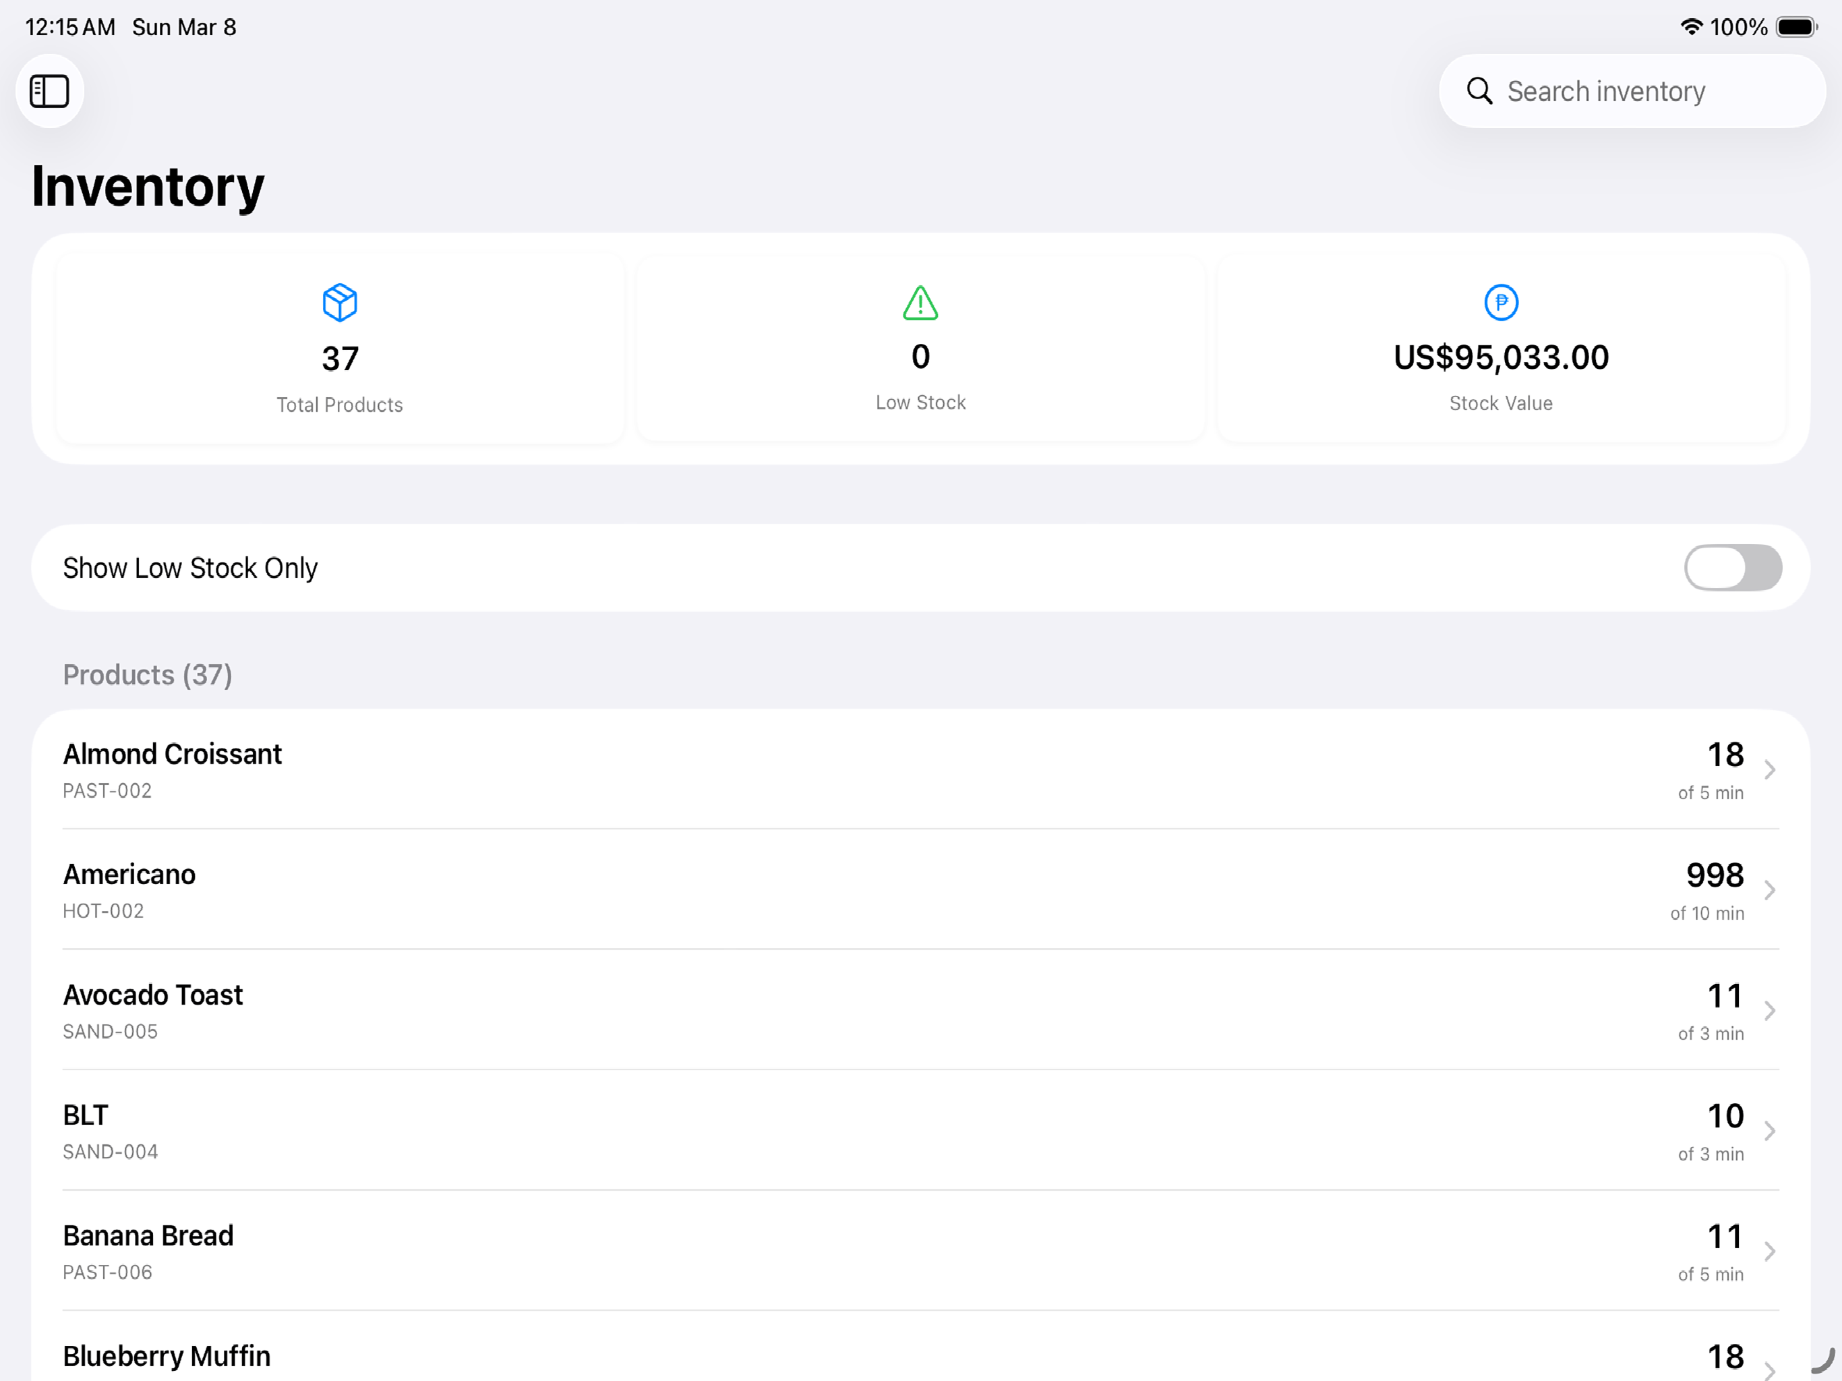The image size is (1842, 1381).
Task: Open Americano row chevron
Action: point(1770,889)
